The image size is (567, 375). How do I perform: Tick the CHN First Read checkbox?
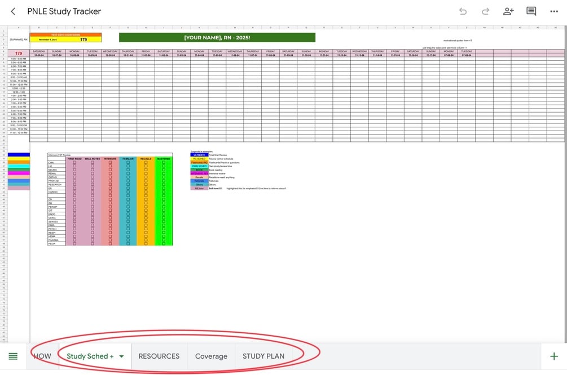[x=74, y=162]
